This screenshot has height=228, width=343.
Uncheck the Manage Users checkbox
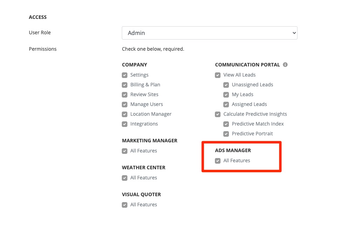(x=125, y=105)
